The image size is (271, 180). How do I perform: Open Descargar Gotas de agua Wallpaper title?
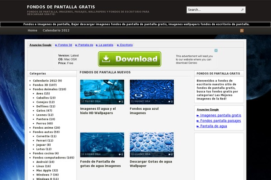(151, 164)
